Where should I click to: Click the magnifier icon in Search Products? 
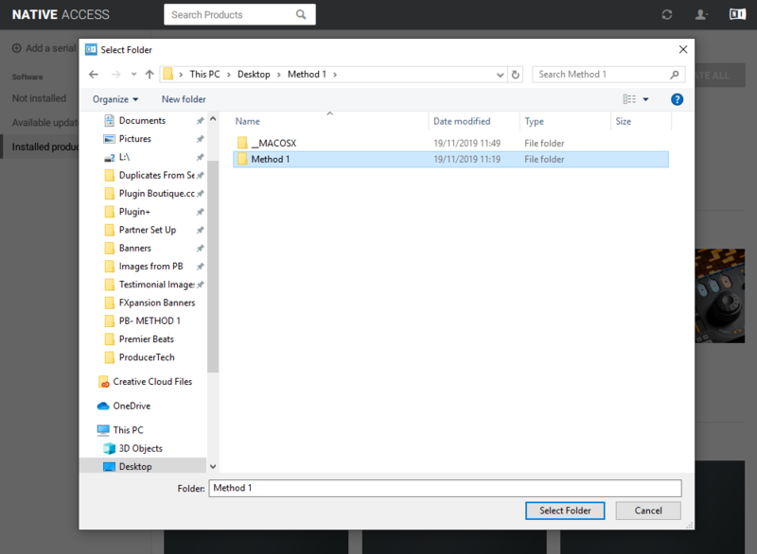point(301,15)
